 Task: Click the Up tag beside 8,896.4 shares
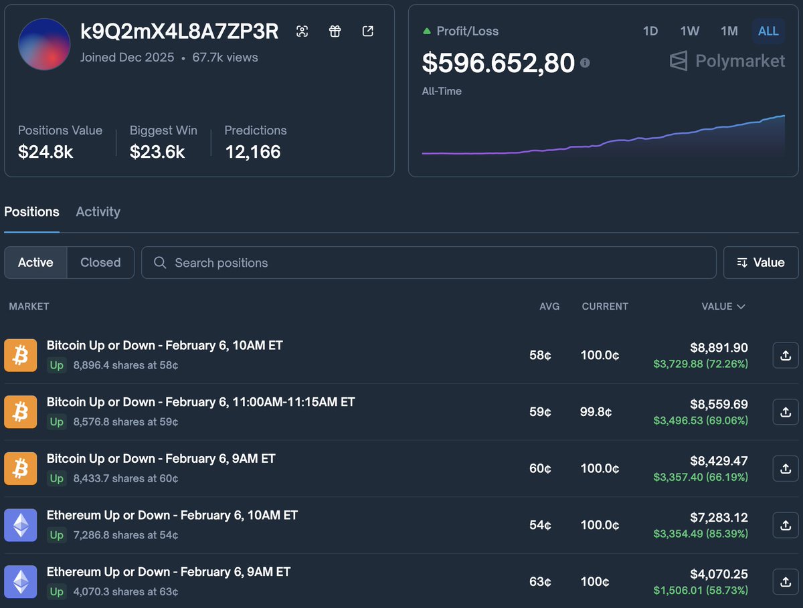tap(57, 365)
